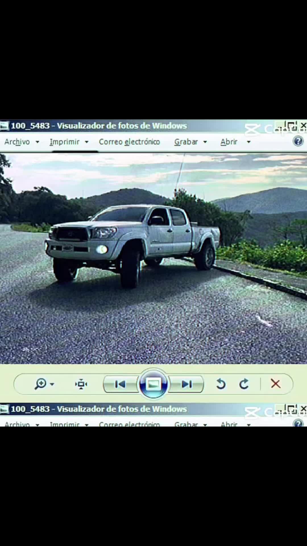Expand the Archivo dropdown arrow

coord(37,142)
